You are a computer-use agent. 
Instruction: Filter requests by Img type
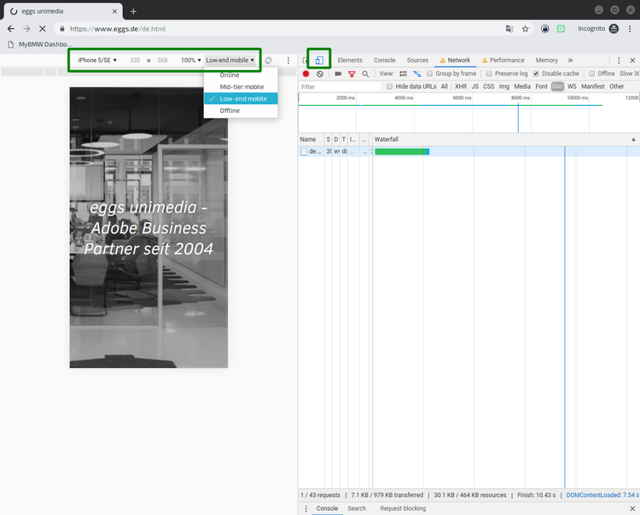tap(504, 86)
